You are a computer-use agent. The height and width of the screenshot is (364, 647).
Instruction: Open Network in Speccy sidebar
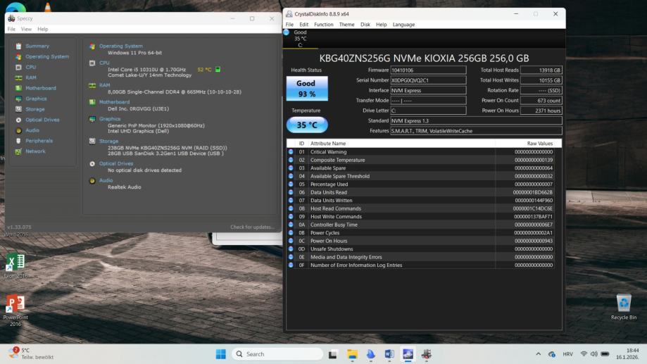(x=35, y=151)
